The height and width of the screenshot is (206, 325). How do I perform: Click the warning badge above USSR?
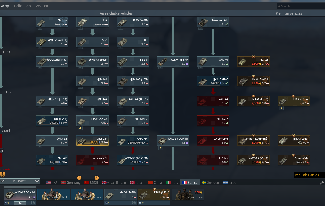96,178
